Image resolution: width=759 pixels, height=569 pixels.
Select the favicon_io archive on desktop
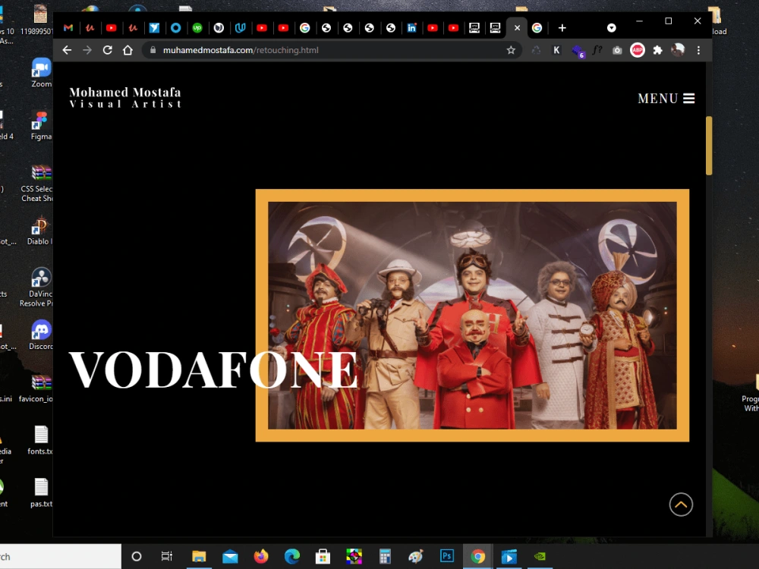pos(36,388)
